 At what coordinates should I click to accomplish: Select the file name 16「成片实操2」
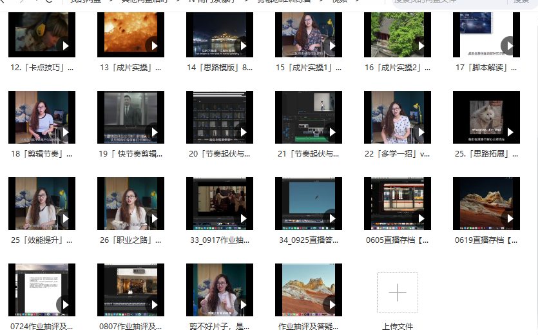[398, 68]
